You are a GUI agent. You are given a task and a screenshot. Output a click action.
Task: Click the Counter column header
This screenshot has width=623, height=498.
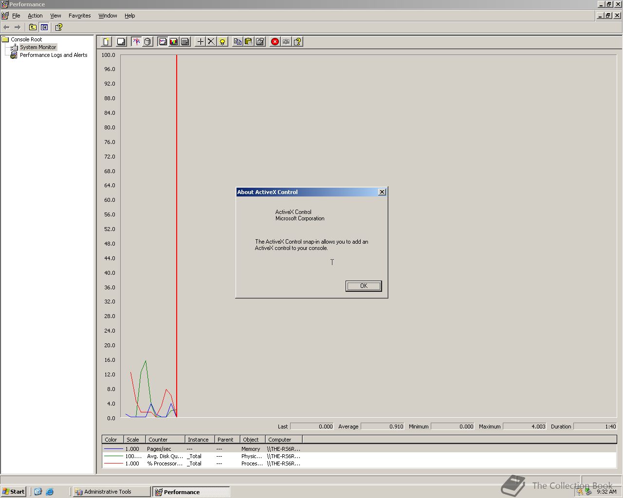(x=165, y=439)
